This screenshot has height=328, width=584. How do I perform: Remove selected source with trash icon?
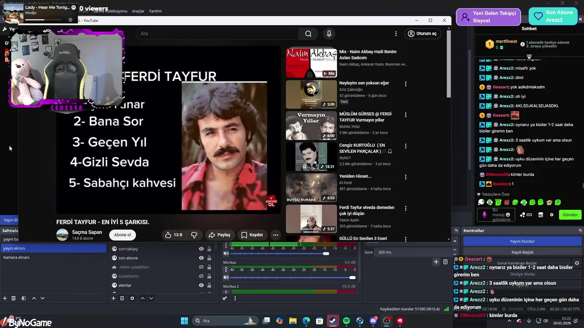click(x=122, y=298)
